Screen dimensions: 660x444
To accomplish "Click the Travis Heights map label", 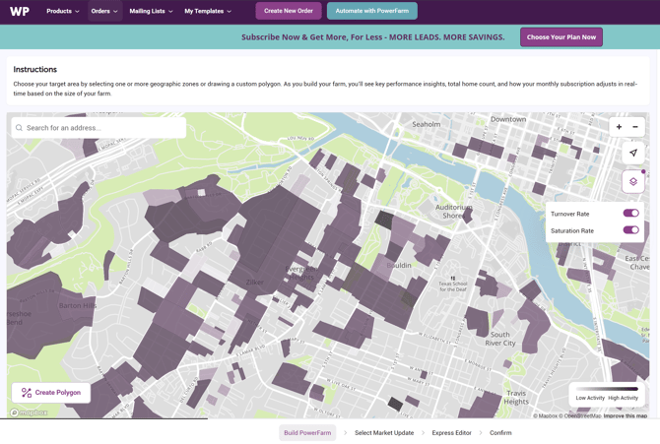I will click(516, 398).
